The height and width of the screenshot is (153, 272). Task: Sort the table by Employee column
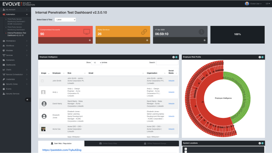tap(57, 73)
